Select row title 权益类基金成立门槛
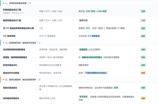The width and height of the screenshot is (158, 105). click(x=12, y=10)
